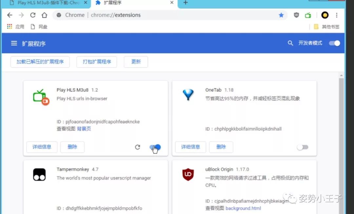
Task: Open the 背景页 link
Action: click(84, 129)
